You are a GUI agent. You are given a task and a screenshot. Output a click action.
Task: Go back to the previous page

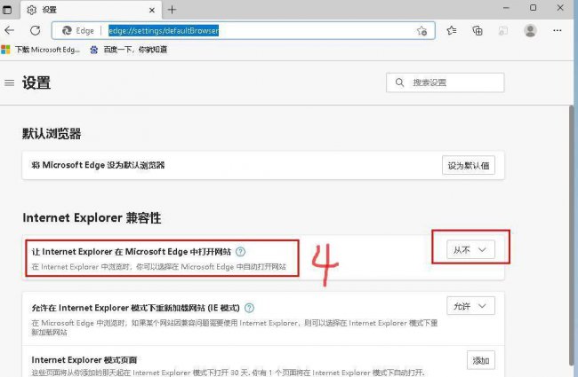coord(10,30)
